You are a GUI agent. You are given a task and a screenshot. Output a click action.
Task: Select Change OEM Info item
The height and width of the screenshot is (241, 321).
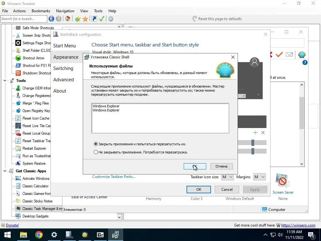(36, 88)
